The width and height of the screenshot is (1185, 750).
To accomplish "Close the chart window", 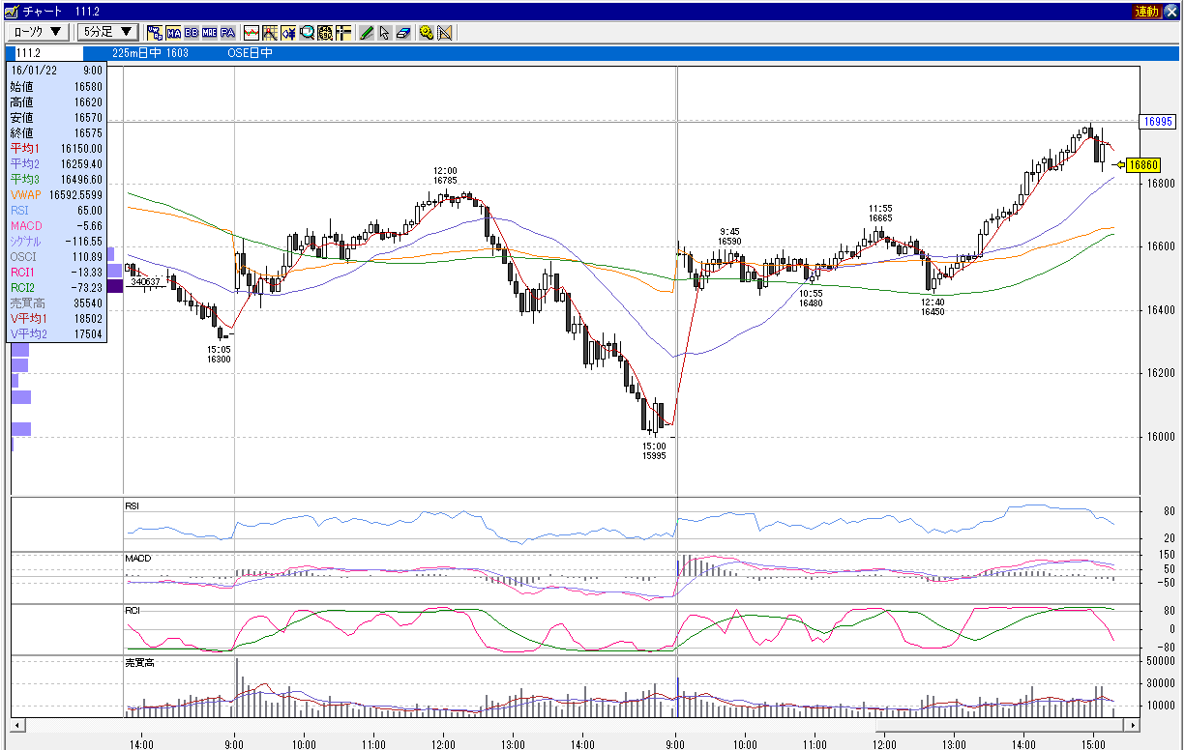I will (1170, 11).
